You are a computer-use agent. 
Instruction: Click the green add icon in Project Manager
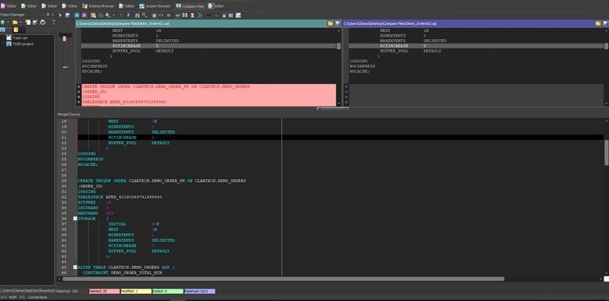coord(2,23)
